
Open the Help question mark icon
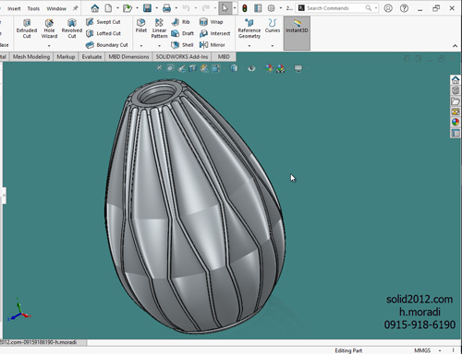click(x=404, y=8)
